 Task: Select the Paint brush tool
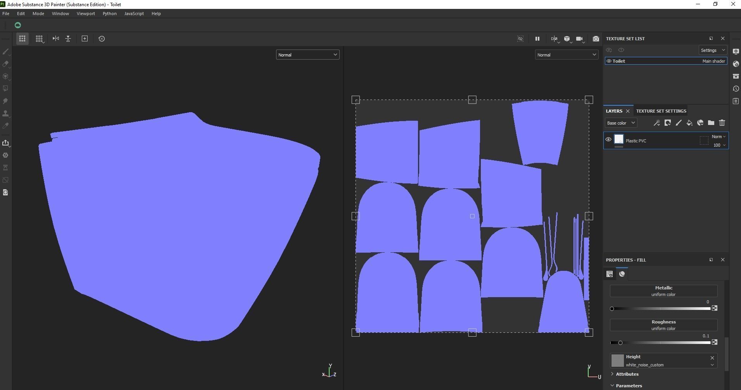[x=5, y=51]
